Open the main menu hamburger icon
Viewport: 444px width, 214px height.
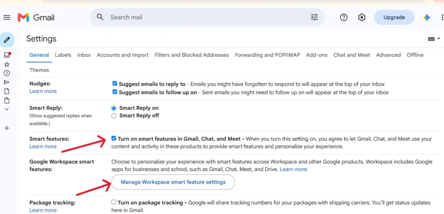7,17
